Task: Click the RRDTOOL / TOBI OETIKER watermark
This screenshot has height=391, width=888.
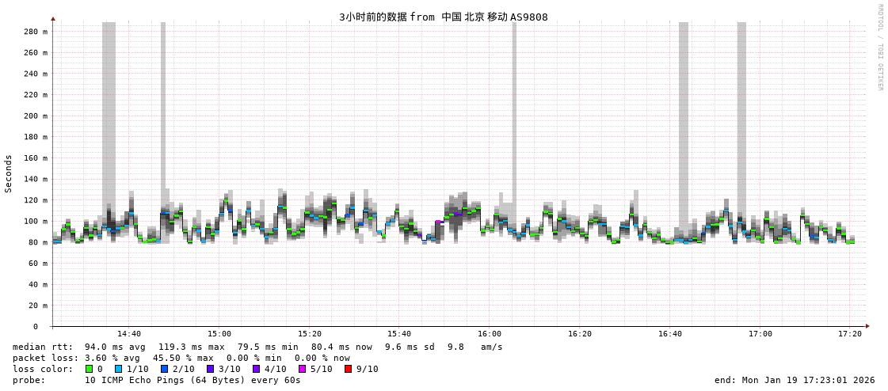Action: tap(879, 47)
